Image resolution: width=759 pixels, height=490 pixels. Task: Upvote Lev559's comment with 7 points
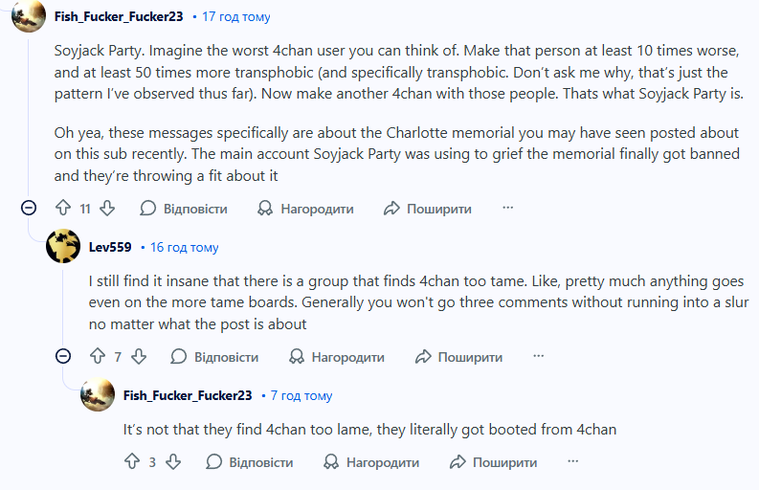[x=97, y=357]
